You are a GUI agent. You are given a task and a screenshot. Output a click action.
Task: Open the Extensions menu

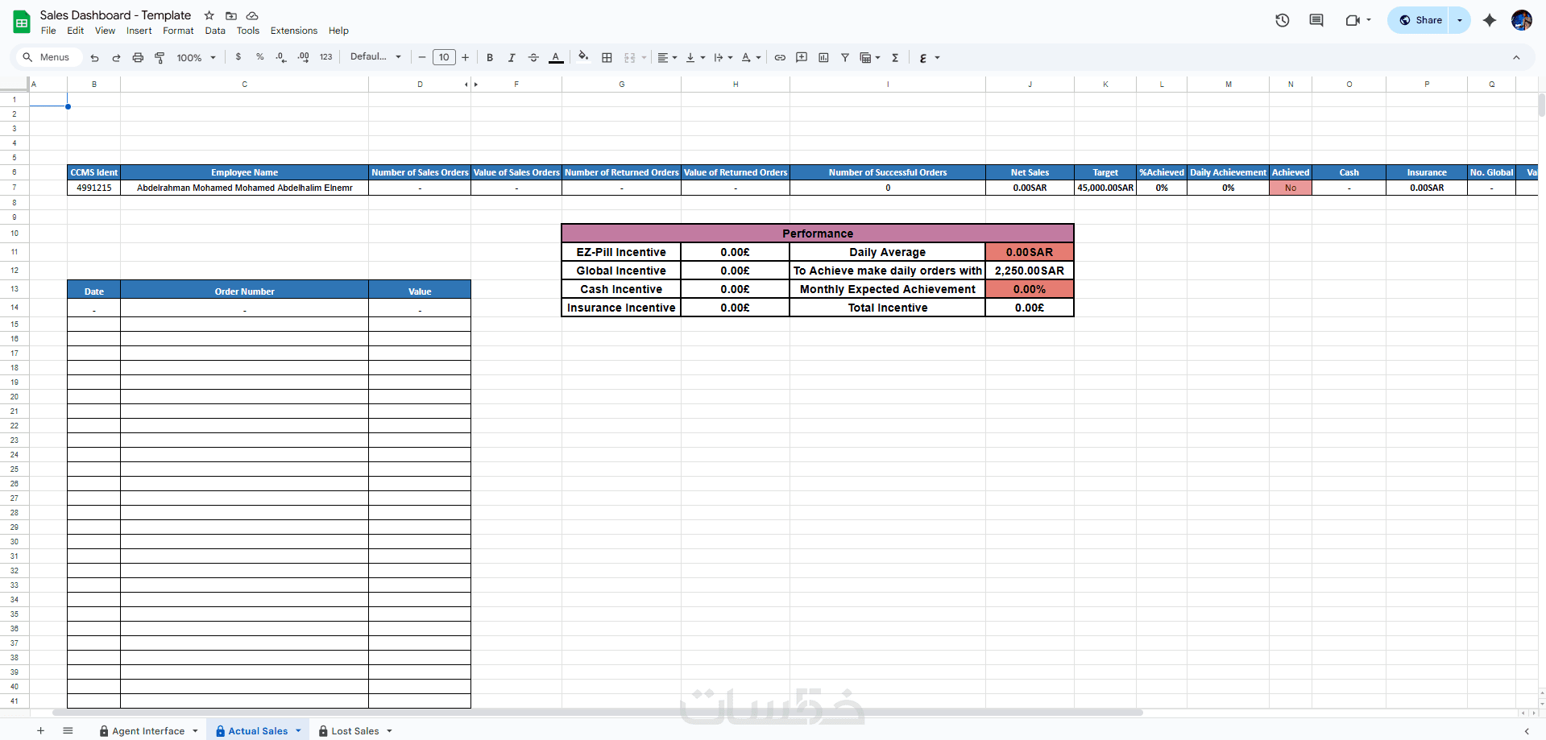pyautogui.click(x=293, y=31)
